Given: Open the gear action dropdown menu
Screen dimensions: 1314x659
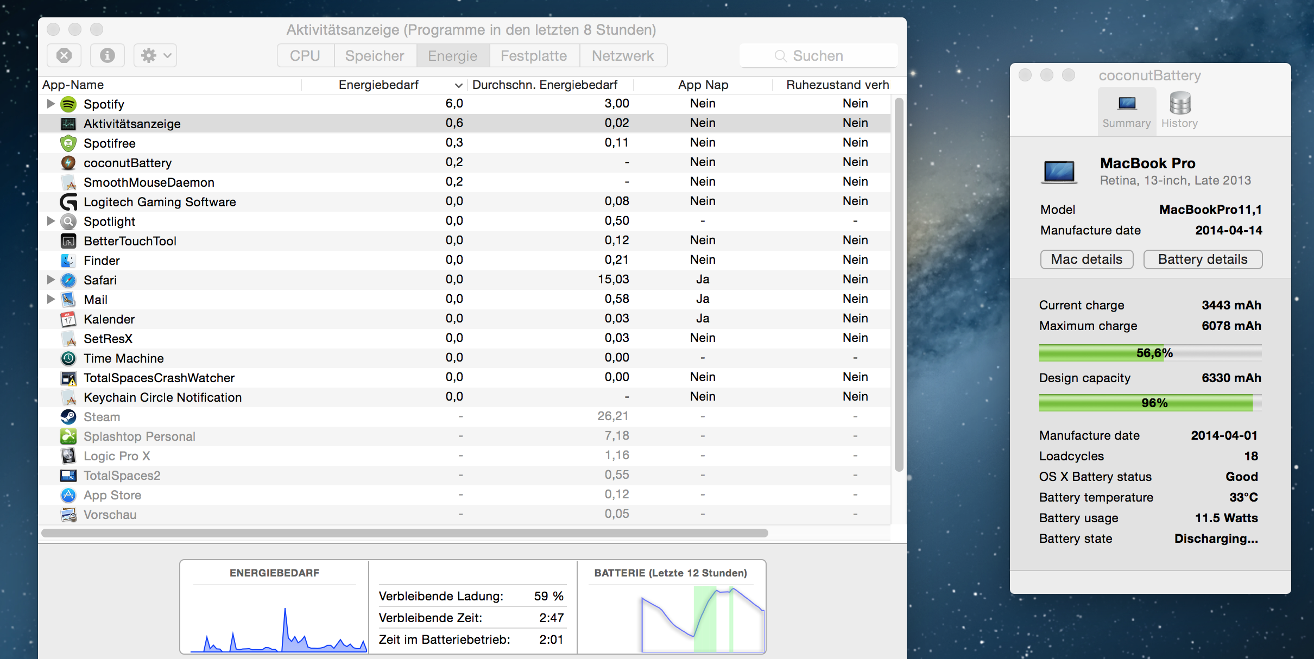Looking at the screenshot, I should coord(155,55).
